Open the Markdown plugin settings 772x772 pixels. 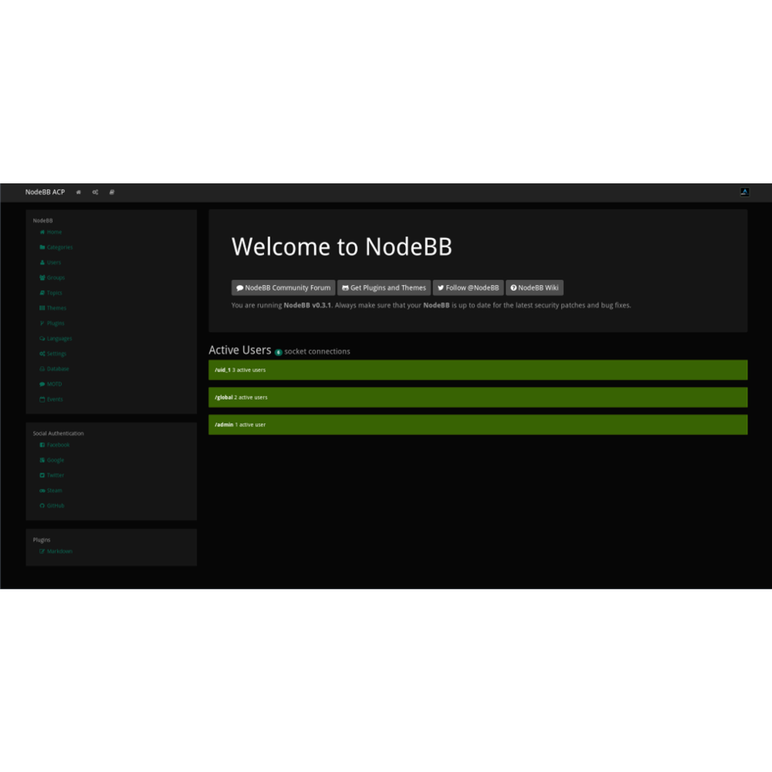click(x=59, y=551)
